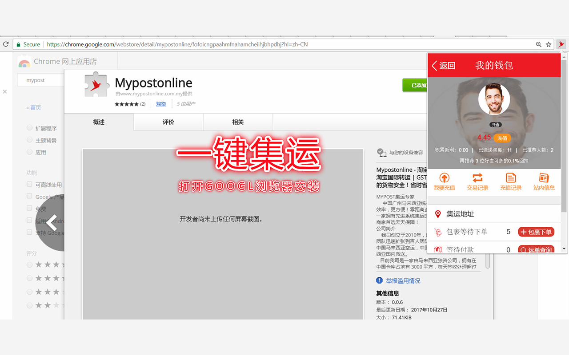Click the user avatar in wallet panel
The width and height of the screenshot is (569, 355).
pyautogui.click(x=494, y=99)
